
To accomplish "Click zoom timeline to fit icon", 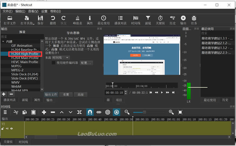I will click(x=180, y=112).
